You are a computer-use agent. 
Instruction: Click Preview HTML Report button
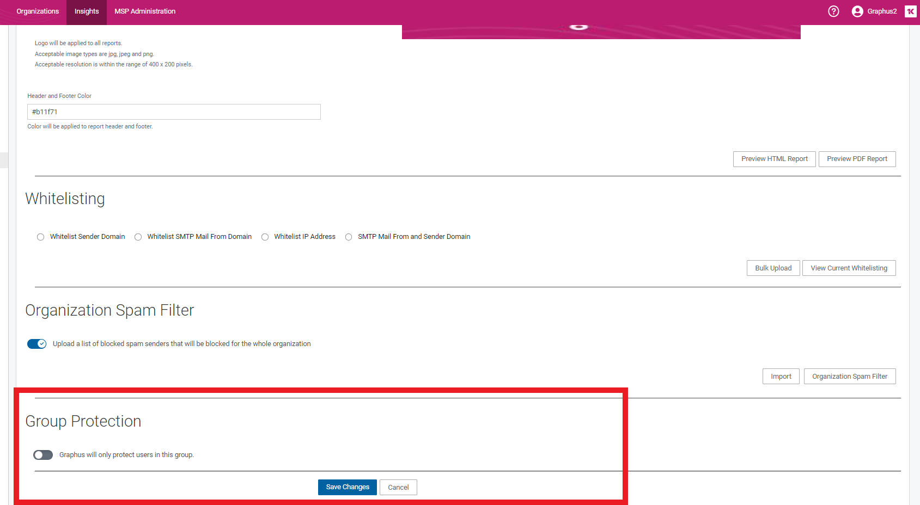click(x=774, y=159)
